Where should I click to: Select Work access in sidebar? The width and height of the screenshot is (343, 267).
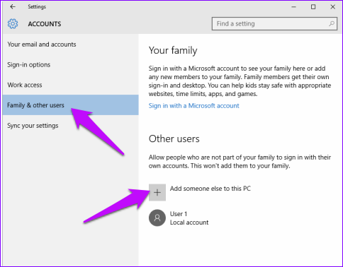(x=25, y=85)
